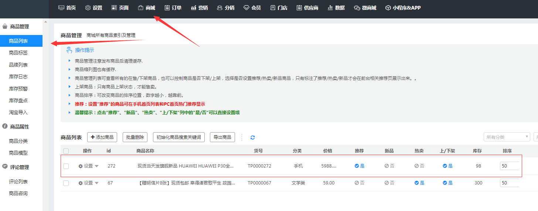Open 数据 statistics in the top bar

tap(336, 8)
